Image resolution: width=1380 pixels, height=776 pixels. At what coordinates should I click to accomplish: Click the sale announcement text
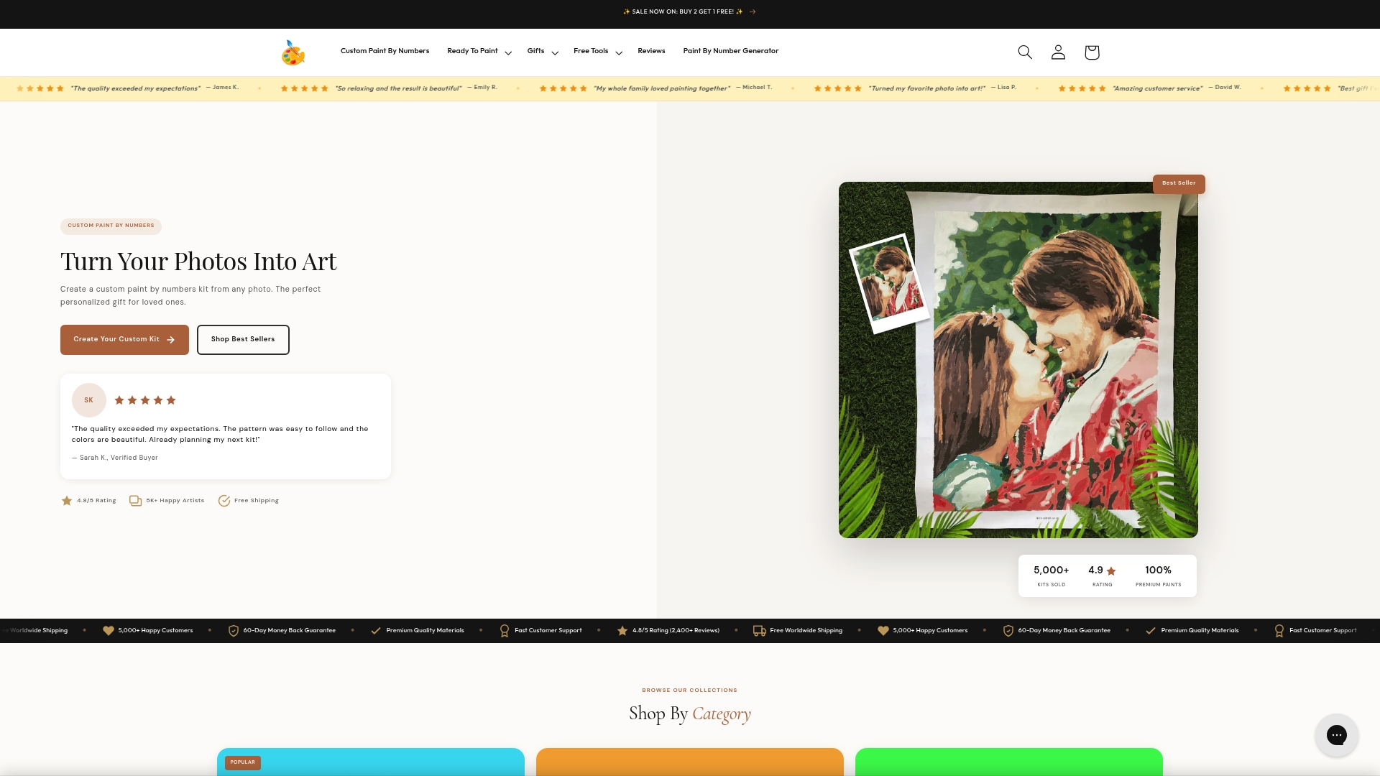[683, 11]
